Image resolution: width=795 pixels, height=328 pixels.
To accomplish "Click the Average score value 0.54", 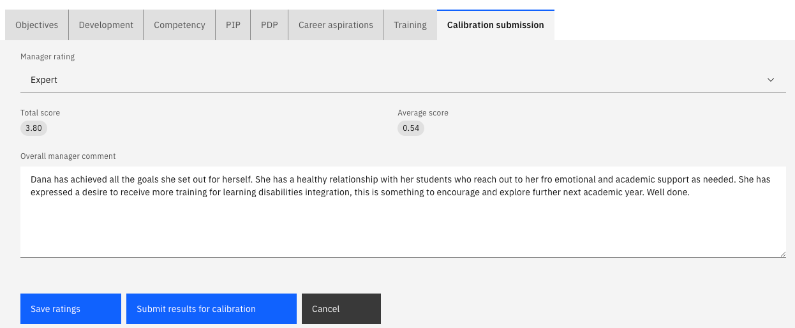I will tap(411, 128).
